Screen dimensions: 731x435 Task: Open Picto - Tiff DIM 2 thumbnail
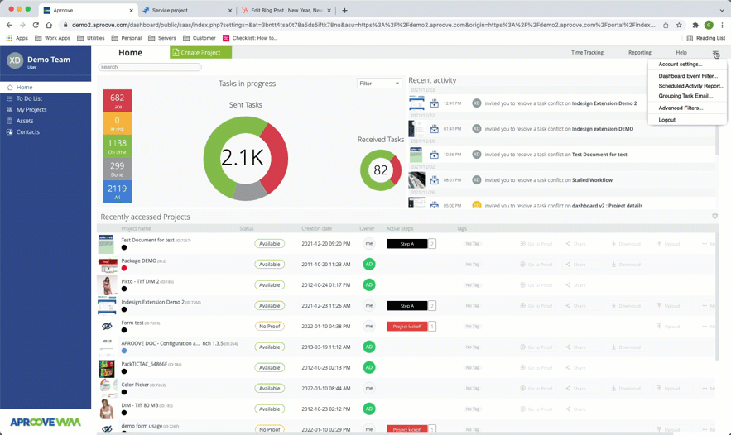[x=107, y=285]
